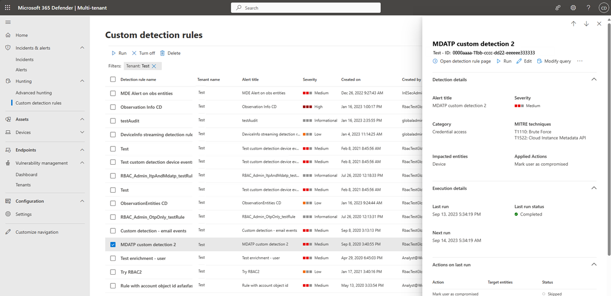Image resolution: width=611 pixels, height=296 pixels.
Task: Click Open detection rule page link
Action: 461,61
